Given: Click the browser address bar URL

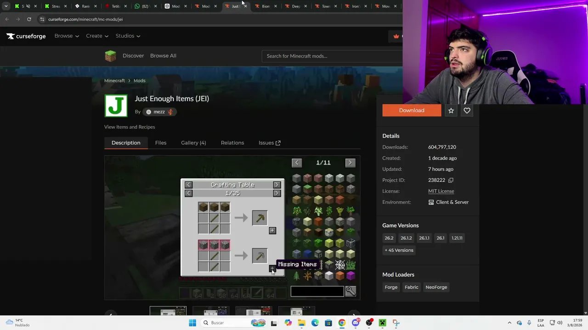Looking at the screenshot, I should [x=85, y=19].
